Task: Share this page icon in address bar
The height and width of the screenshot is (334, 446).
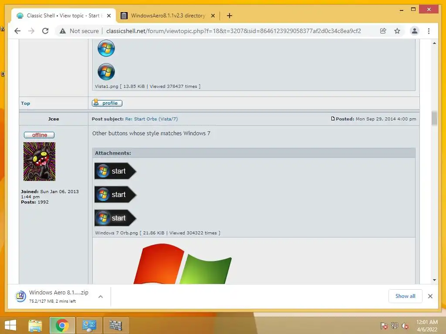Action: [383, 31]
